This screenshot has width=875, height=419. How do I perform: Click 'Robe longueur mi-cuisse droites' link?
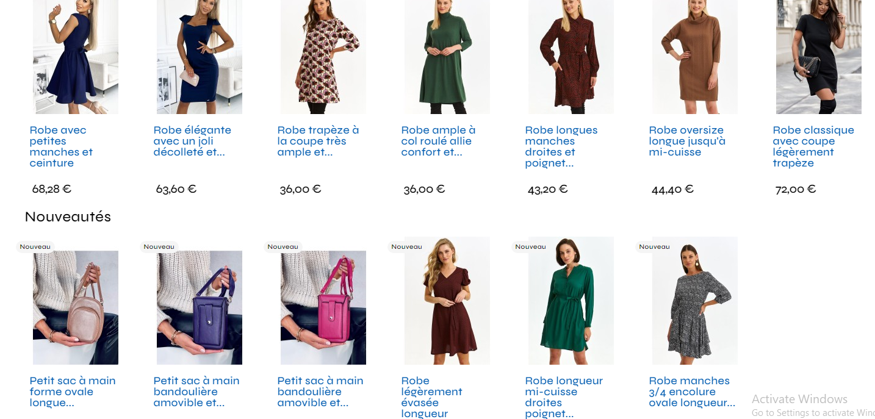click(x=564, y=397)
